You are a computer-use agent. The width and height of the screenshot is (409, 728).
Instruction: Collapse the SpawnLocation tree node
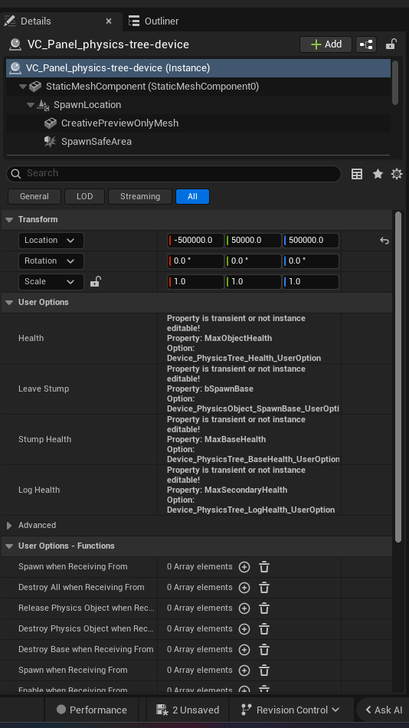tap(30, 105)
